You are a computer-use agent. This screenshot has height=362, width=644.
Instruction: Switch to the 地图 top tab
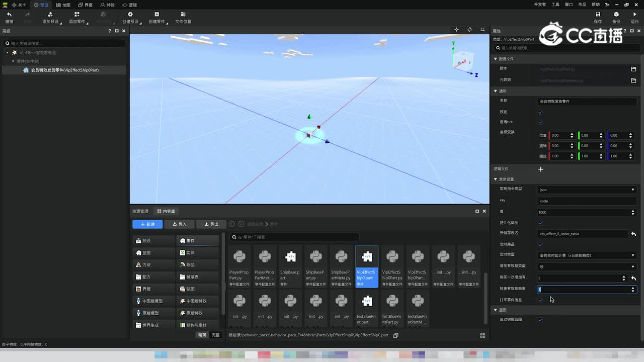pos(63,5)
